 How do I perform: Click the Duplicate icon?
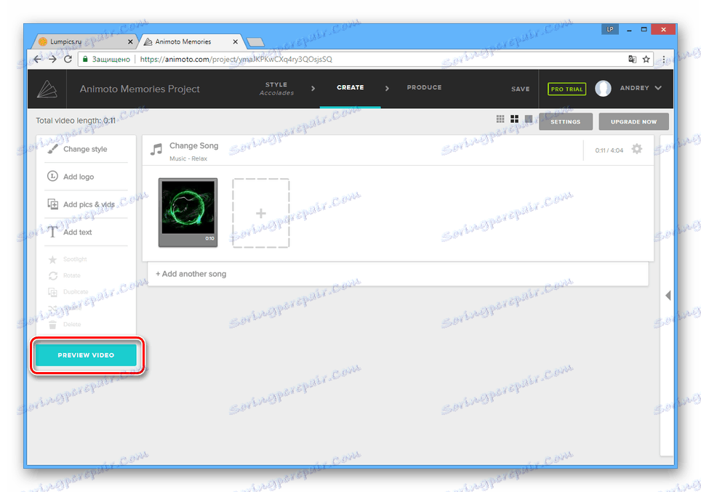point(53,292)
